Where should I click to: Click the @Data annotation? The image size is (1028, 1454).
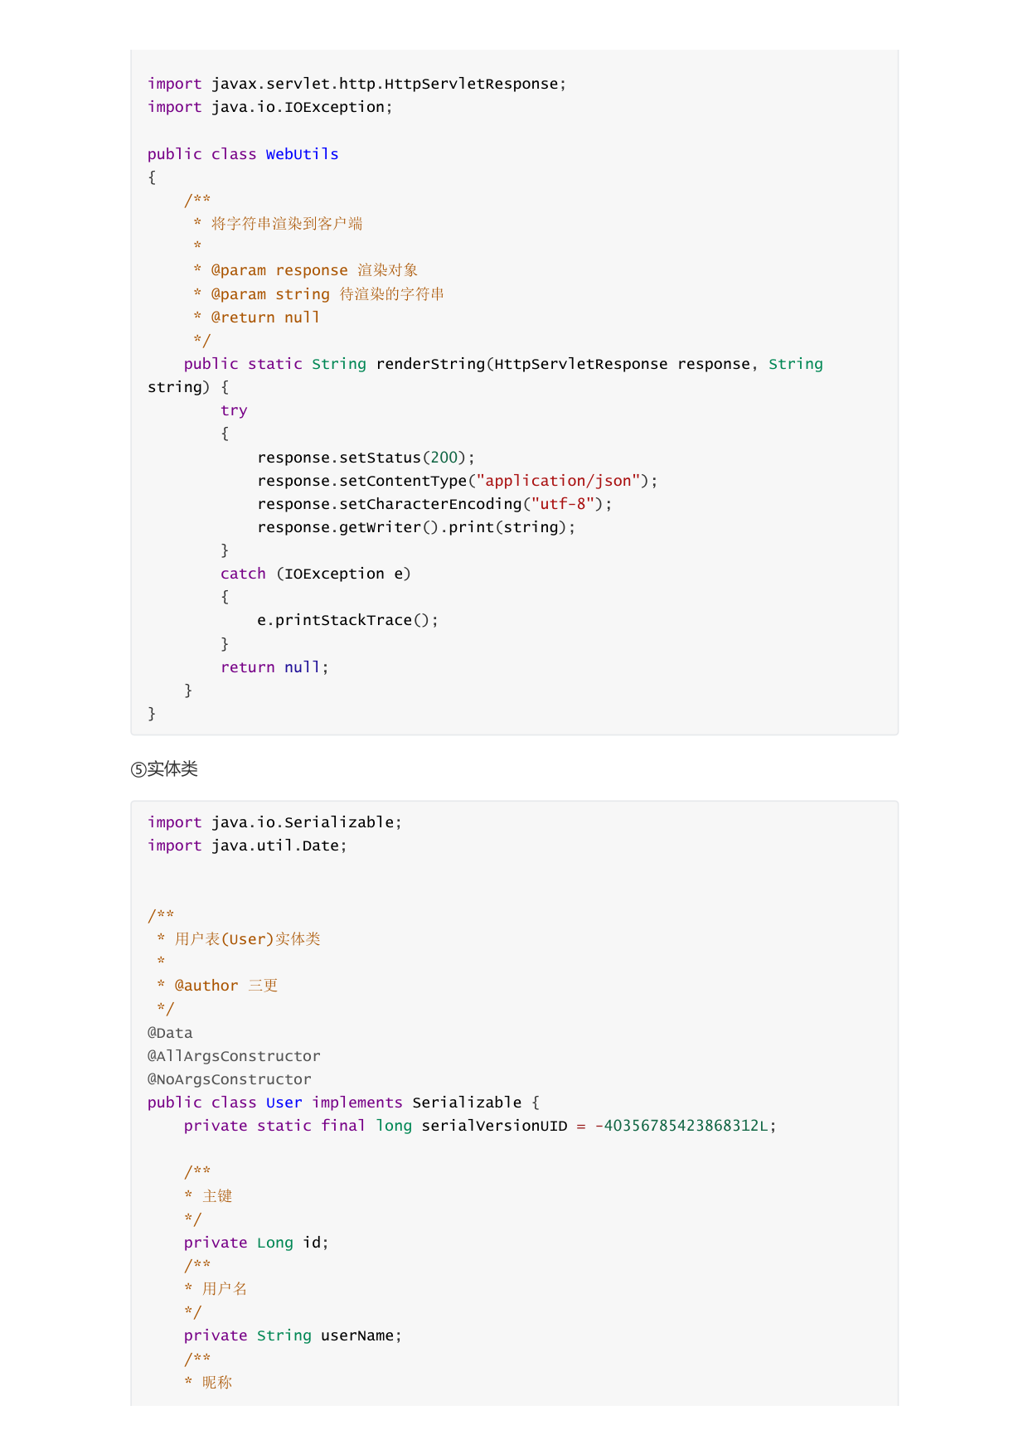coord(170,1033)
